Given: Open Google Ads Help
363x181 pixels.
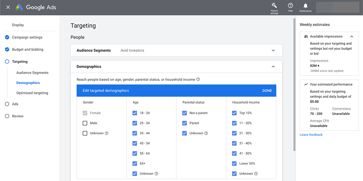Looking at the screenshot, I should click(290, 7).
